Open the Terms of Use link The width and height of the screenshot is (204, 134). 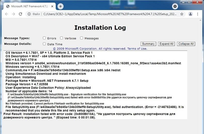pos(137,49)
